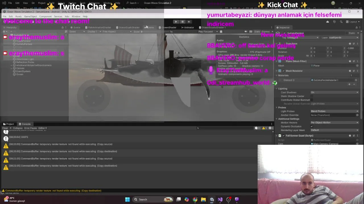Click the Console Clear button
The height and width of the screenshot is (204, 364).
(5, 128)
